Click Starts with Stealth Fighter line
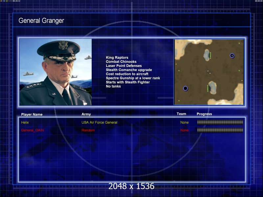Screen dimensions: 263x197 (x=128, y=82)
